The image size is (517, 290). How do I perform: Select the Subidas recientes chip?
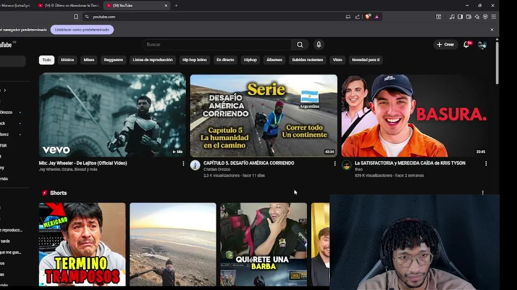[307, 60]
